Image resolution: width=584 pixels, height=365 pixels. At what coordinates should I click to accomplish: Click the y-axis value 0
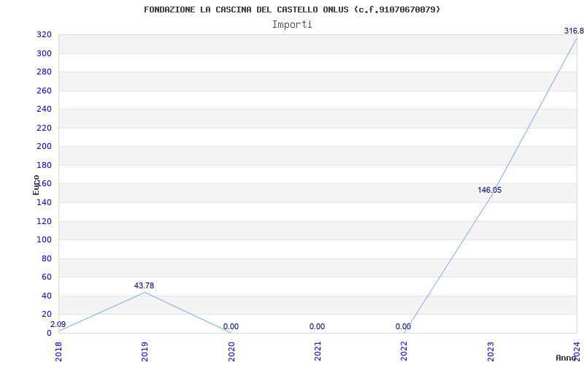pyautogui.click(x=49, y=334)
